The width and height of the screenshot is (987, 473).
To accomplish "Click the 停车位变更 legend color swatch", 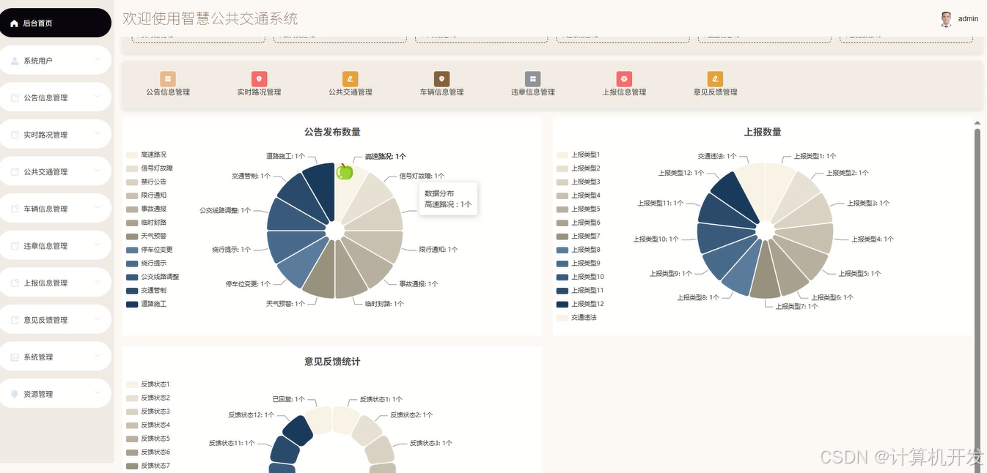I will click(132, 250).
